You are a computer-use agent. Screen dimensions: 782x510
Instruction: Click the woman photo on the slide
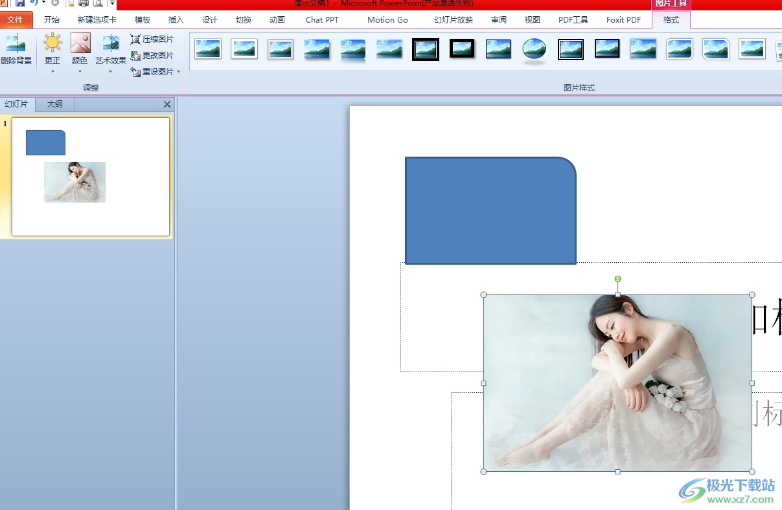[x=617, y=383]
